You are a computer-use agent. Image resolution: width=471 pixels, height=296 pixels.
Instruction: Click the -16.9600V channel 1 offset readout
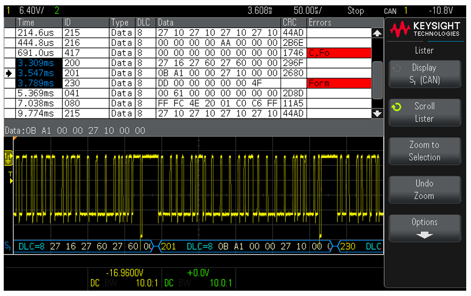[x=125, y=273]
